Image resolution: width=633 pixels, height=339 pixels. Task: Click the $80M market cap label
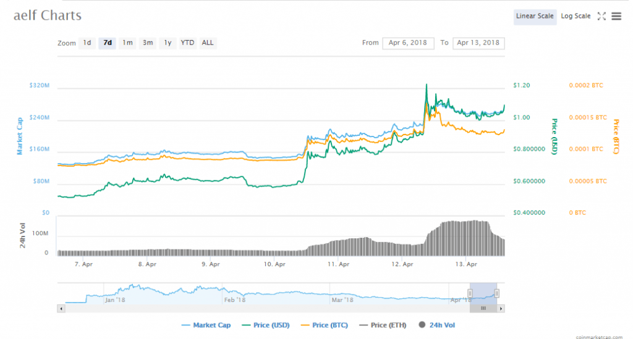point(41,182)
